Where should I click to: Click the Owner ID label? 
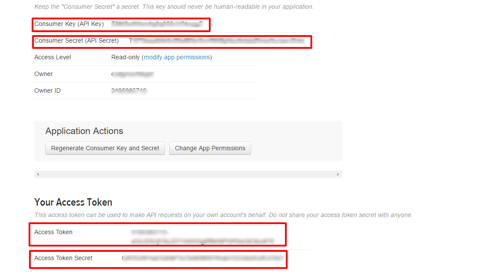pos(47,91)
